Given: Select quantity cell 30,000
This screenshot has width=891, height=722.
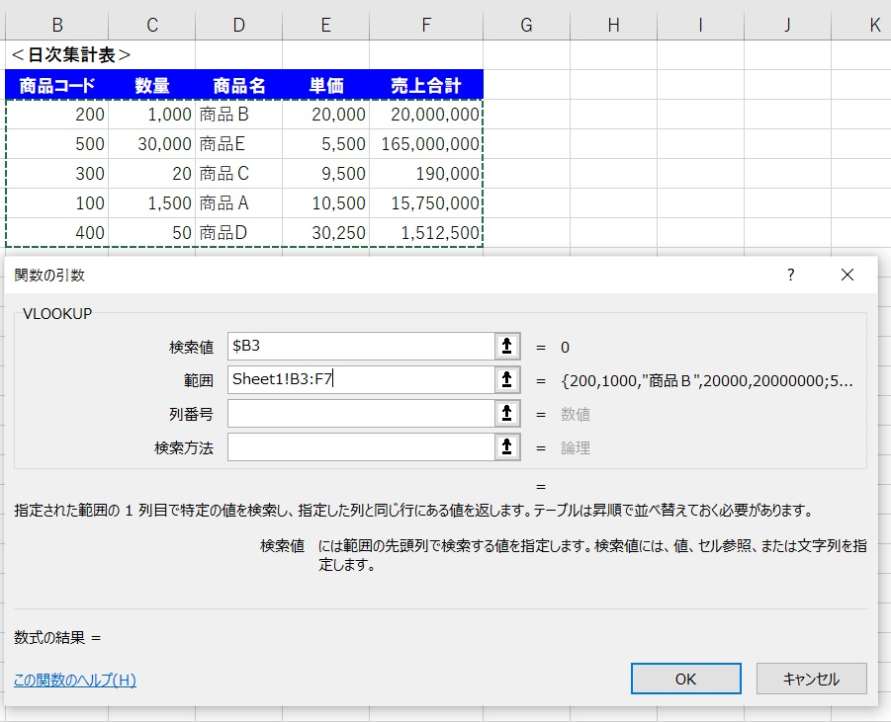Looking at the screenshot, I should [x=151, y=144].
